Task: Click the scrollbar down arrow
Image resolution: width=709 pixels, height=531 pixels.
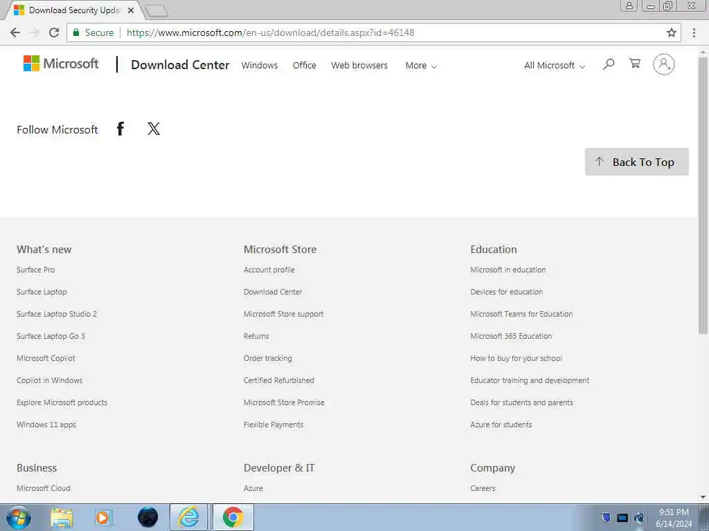Action: pos(703,497)
